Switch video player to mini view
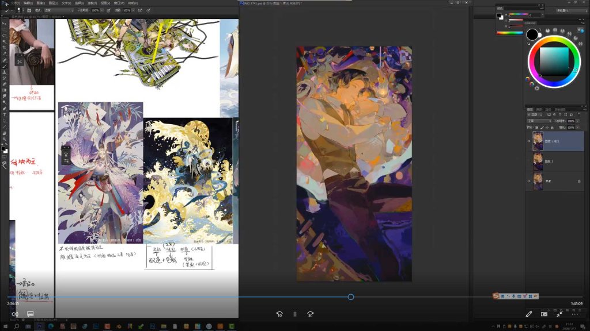590x331 pixels. coord(544,314)
